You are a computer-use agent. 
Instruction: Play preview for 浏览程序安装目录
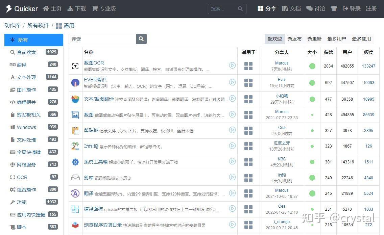[x=233, y=224]
